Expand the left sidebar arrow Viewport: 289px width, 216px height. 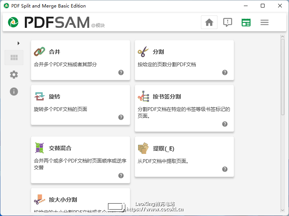[x=18, y=43]
